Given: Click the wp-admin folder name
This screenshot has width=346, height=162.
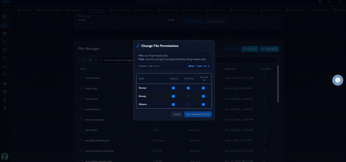Looking at the screenshot, I should click(91, 130).
